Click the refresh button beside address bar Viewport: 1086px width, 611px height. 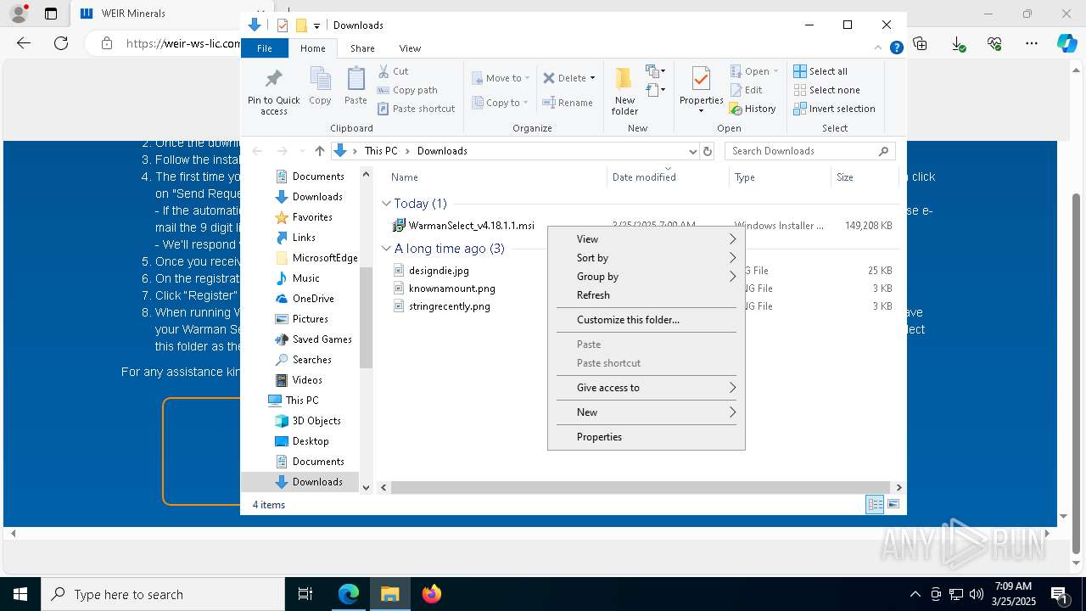coord(708,151)
